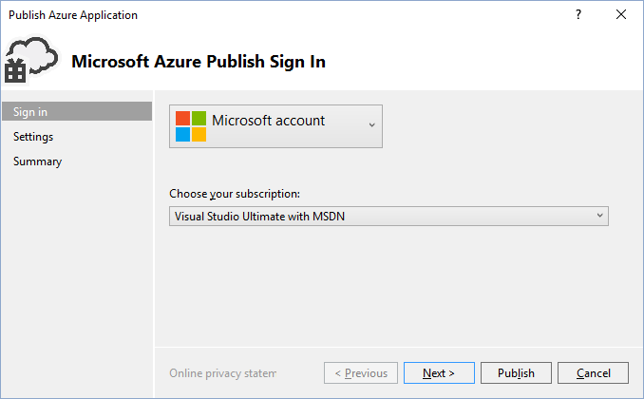Viewport: 644px width, 399px height.
Task: Close the Publish Azure Application dialog
Action: click(x=621, y=15)
